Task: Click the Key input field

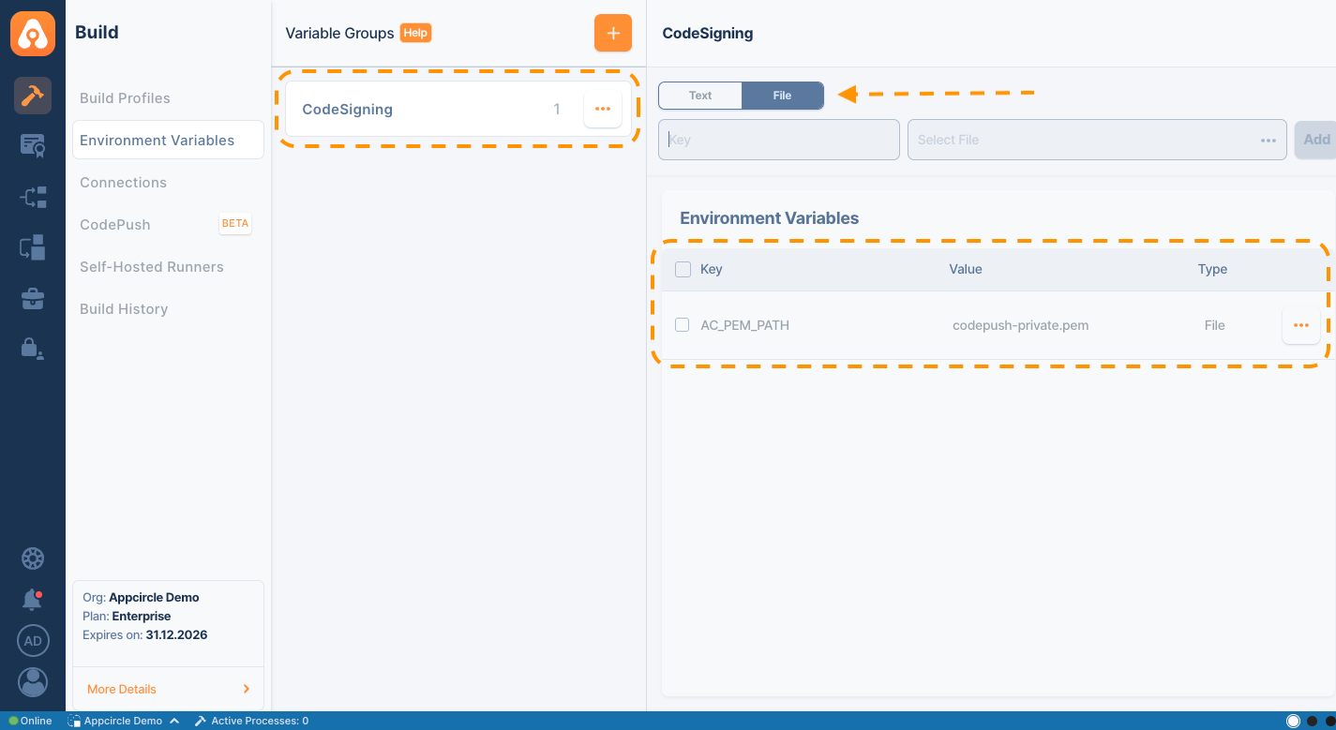Action: click(778, 140)
